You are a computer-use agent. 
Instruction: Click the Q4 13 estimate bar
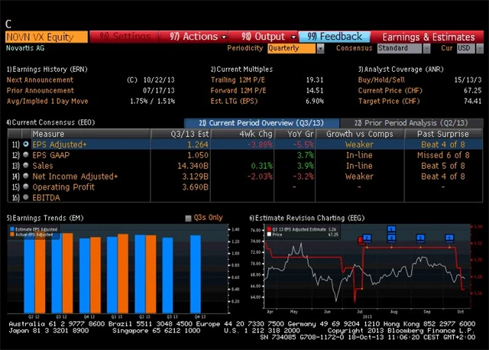pos(196,274)
